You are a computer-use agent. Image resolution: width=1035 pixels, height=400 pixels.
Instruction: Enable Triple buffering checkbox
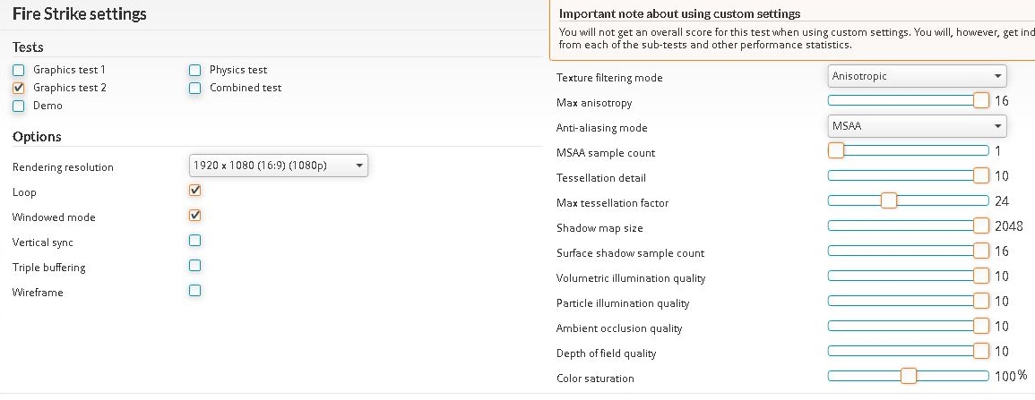(x=194, y=266)
